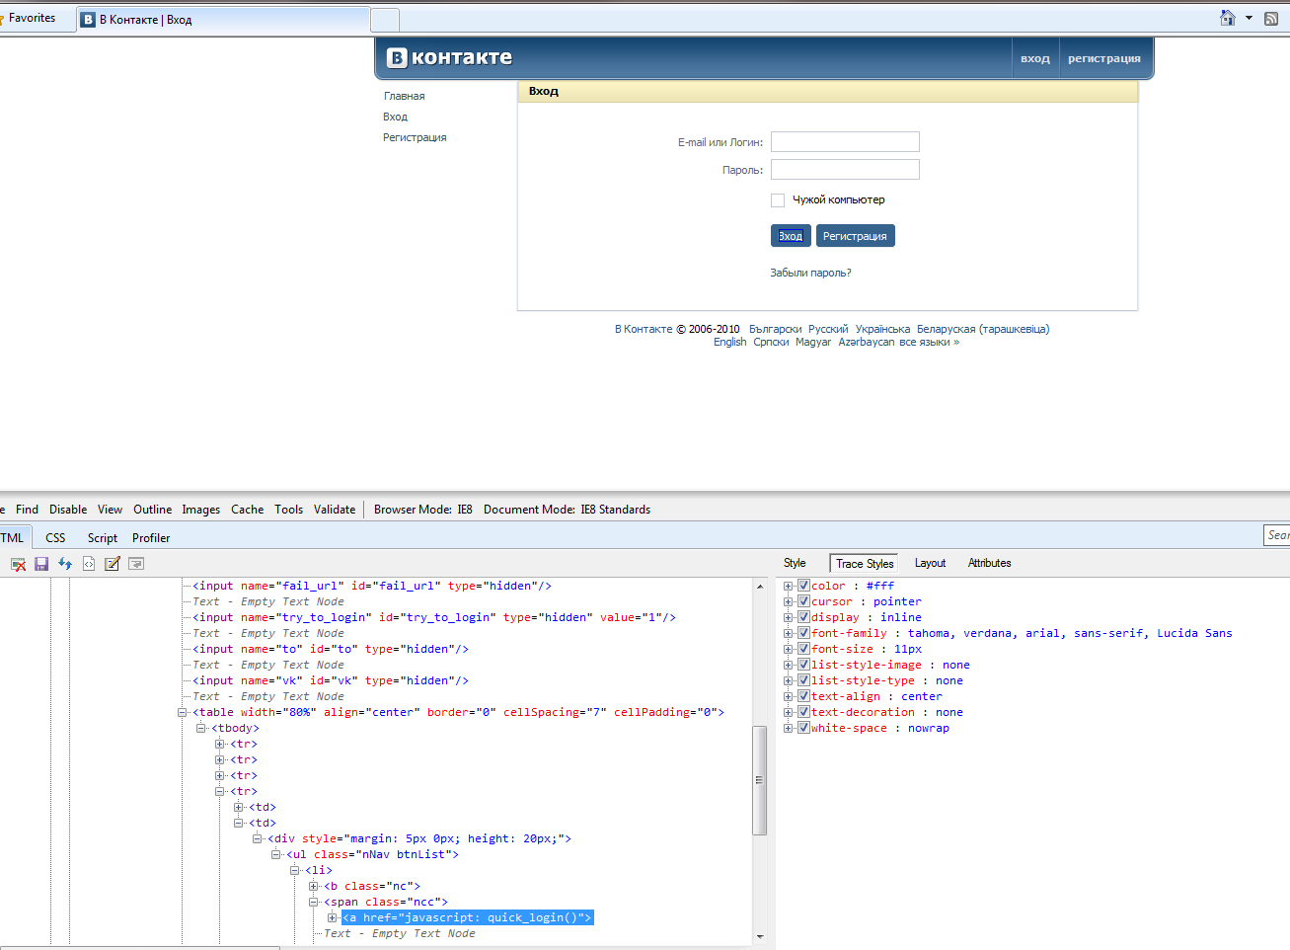This screenshot has width=1290, height=950.
Task: Open the Забыли пароль? link
Action: (x=810, y=273)
